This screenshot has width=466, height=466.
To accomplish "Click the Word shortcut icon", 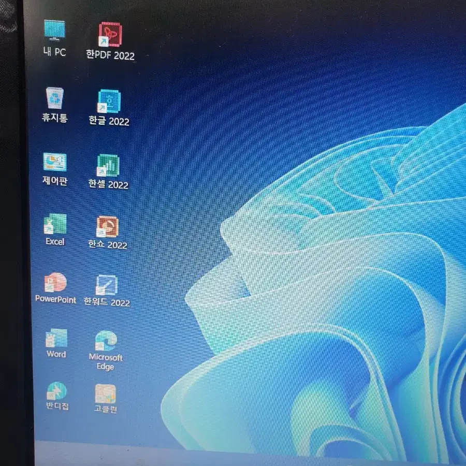I will pyautogui.click(x=56, y=338).
